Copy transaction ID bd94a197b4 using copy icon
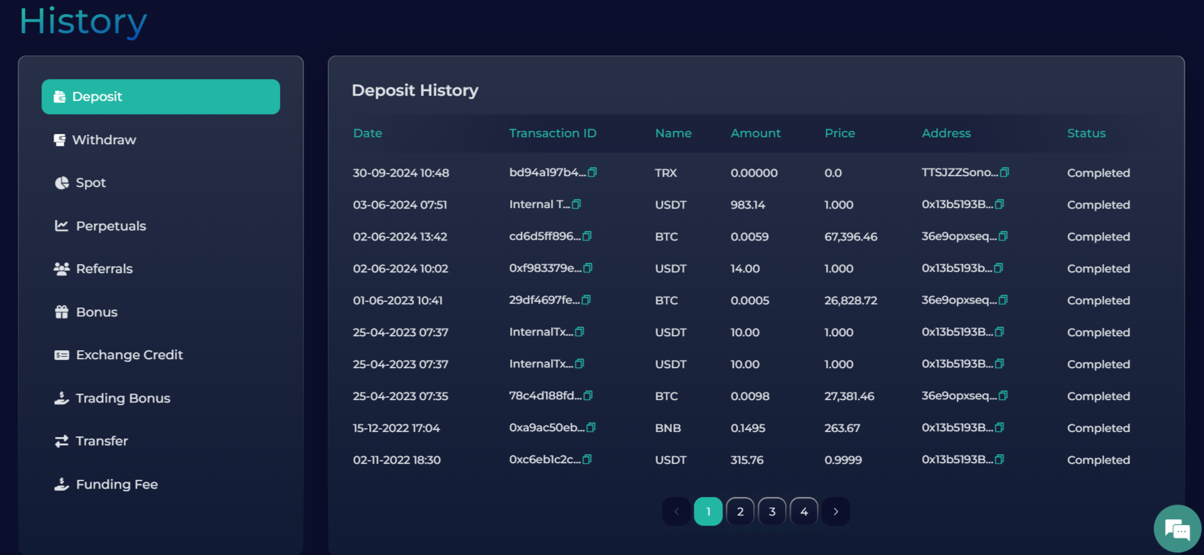1204x555 pixels. click(592, 172)
